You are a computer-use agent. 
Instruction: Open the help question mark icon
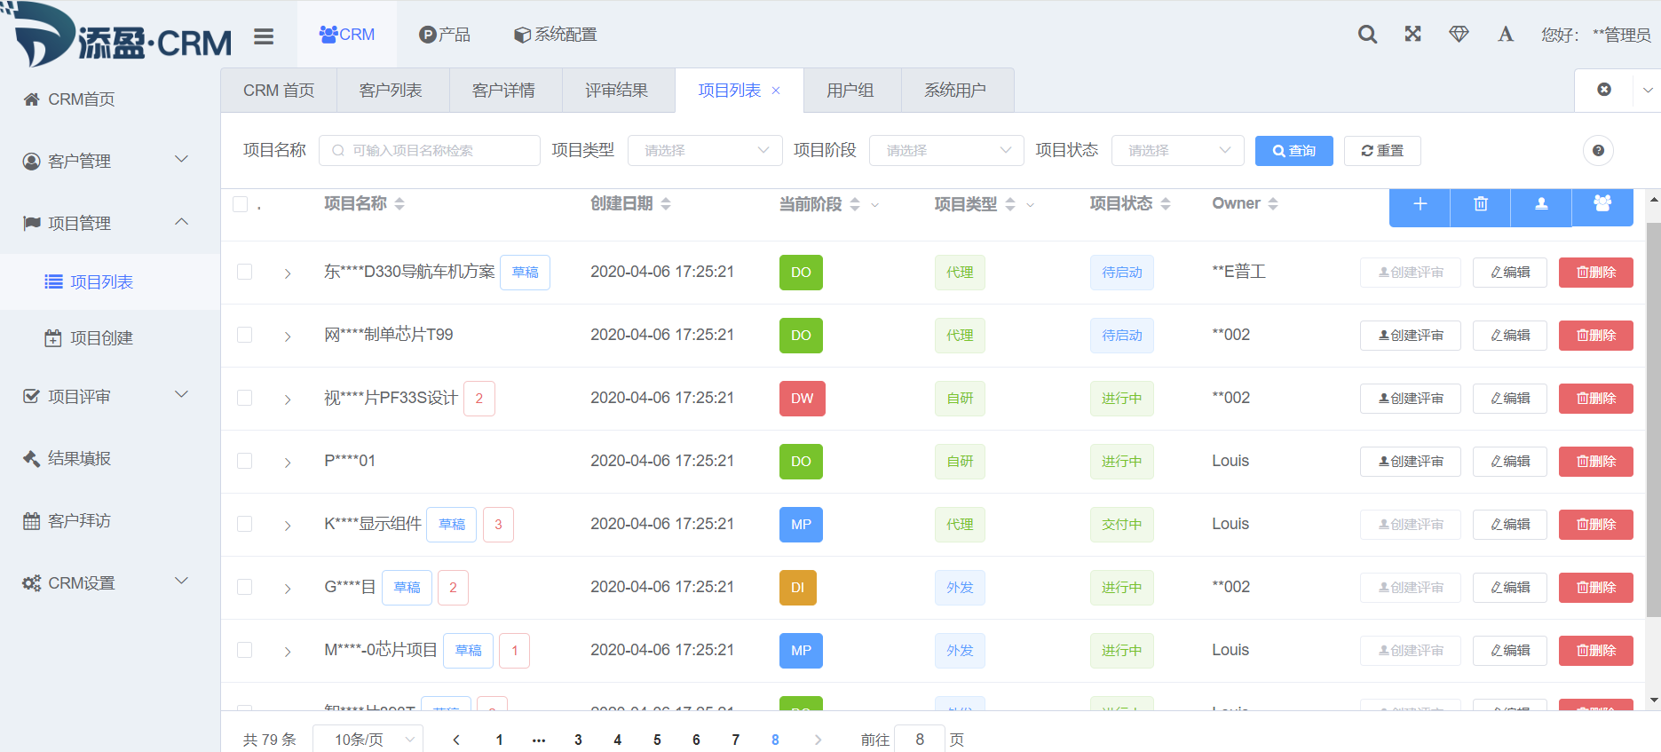click(x=1598, y=151)
